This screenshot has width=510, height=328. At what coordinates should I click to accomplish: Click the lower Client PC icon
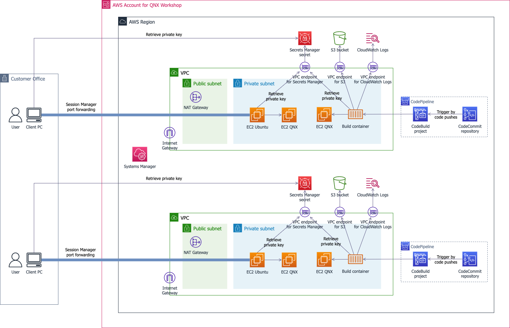[x=34, y=260]
